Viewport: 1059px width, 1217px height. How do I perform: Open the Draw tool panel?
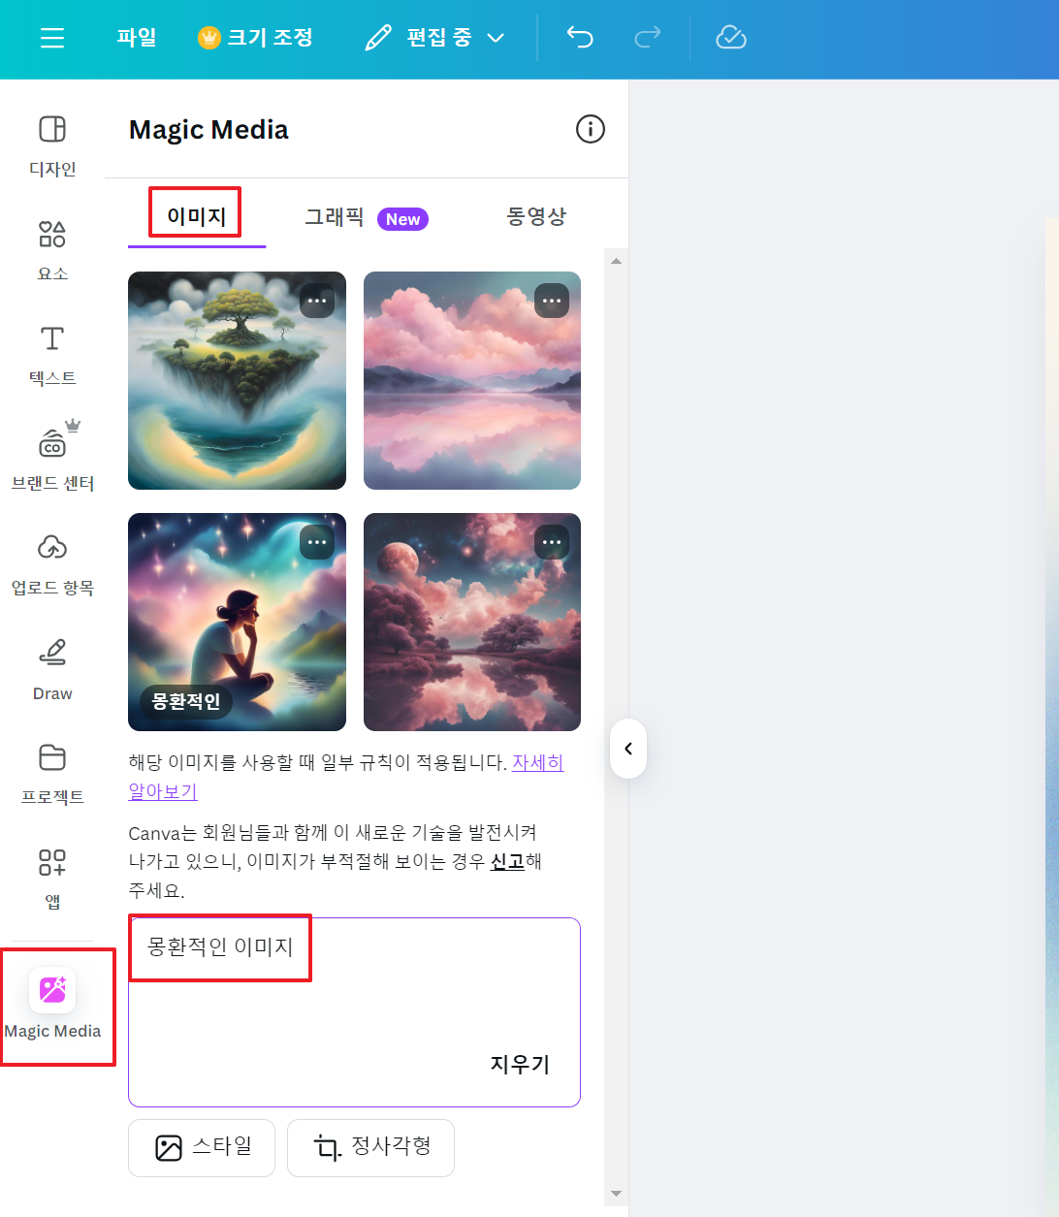click(52, 670)
